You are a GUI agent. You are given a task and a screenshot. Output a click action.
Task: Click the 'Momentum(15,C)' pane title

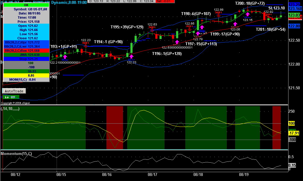pos(16,153)
